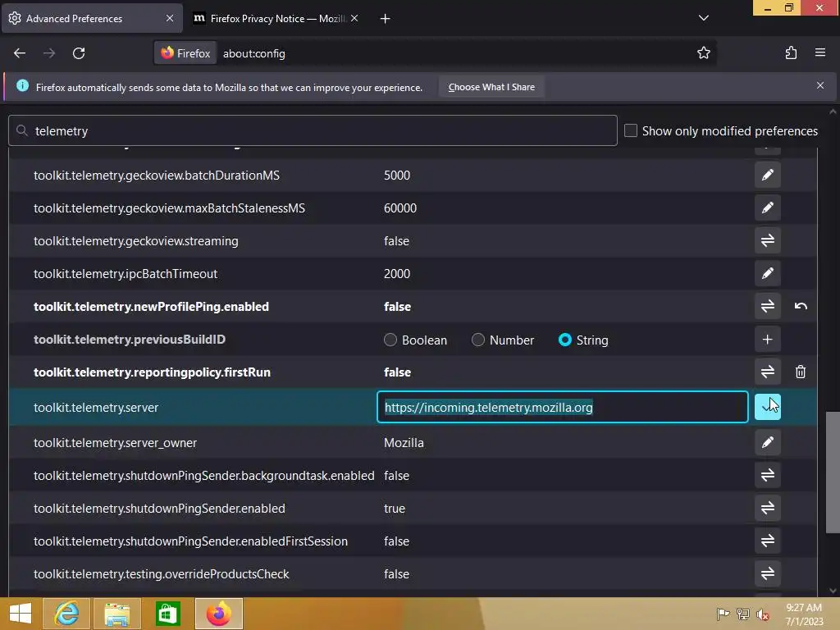840x630 pixels.
Task: Select toolkit.telemetry.ipcBatchTimeout name
Action: (126, 273)
